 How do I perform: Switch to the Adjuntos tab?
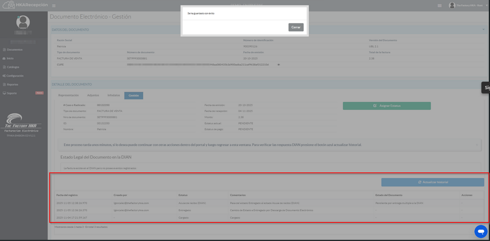click(93, 96)
